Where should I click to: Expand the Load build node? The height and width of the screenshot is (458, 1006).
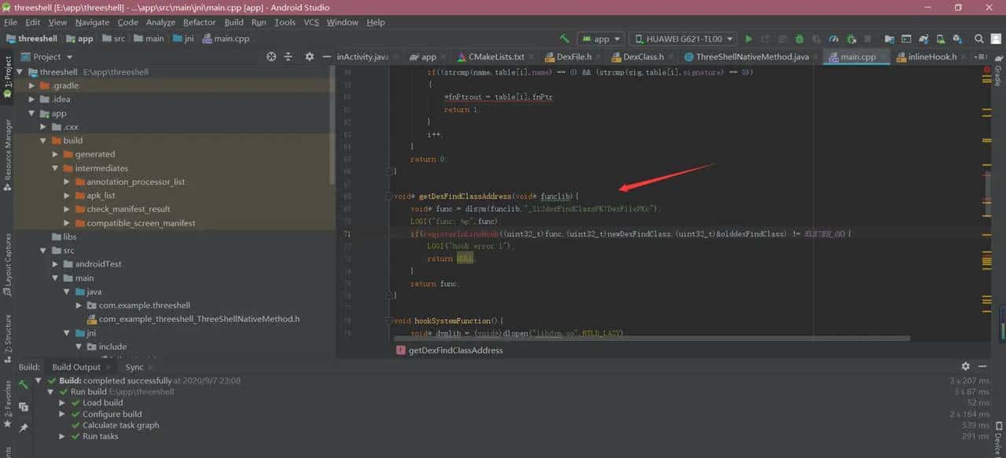point(63,403)
